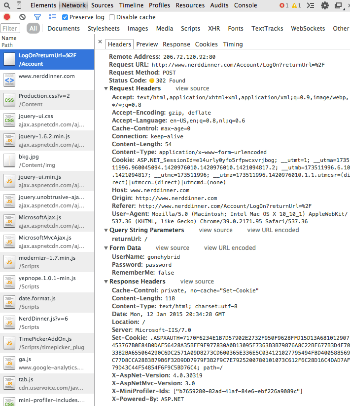Click into the Filter text field
This screenshot has width=350, height=406.
pyautogui.click(x=10, y=29)
